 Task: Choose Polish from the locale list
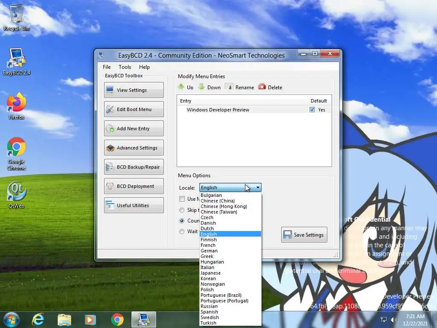[230, 290]
